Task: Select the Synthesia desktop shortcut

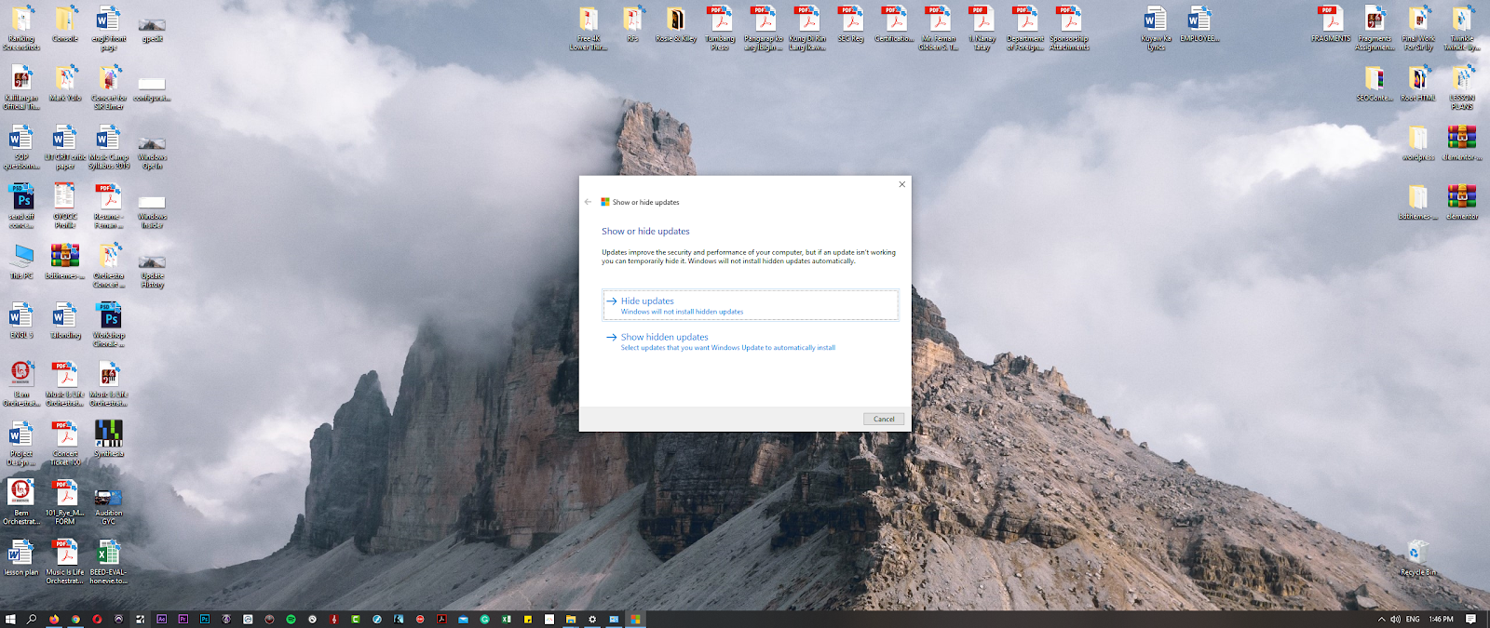Action: click(x=108, y=439)
